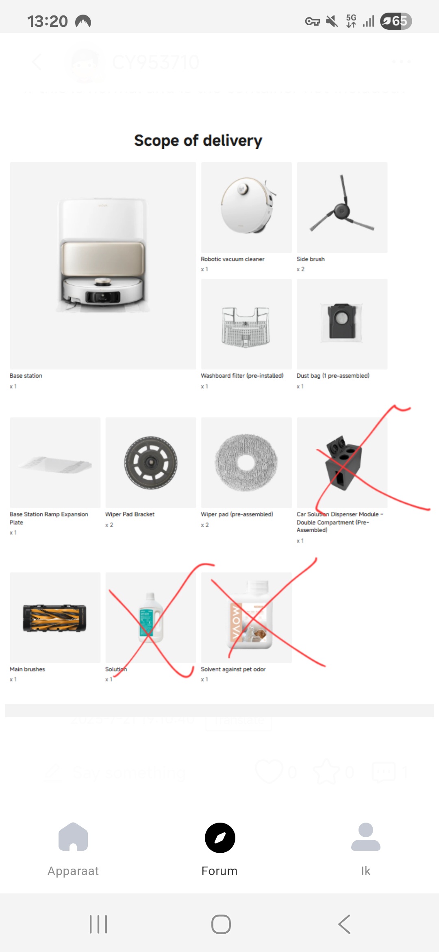
Task: Tap the battery indicator in status bar
Action: pyautogui.click(x=396, y=21)
